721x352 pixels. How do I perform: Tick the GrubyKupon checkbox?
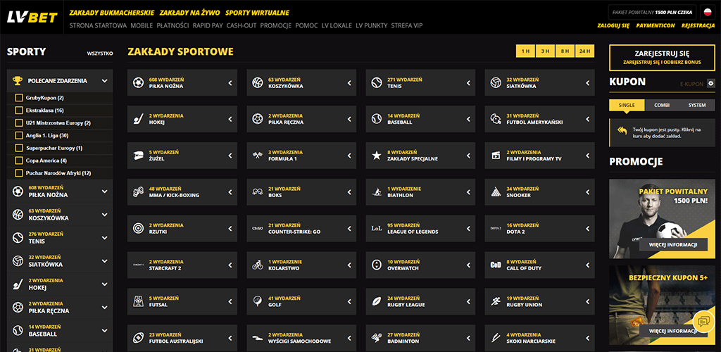19,98
